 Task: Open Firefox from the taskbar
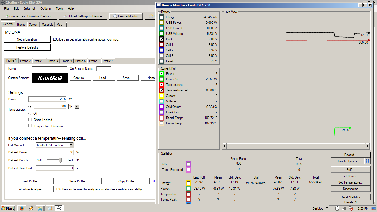click(x=21, y=208)
